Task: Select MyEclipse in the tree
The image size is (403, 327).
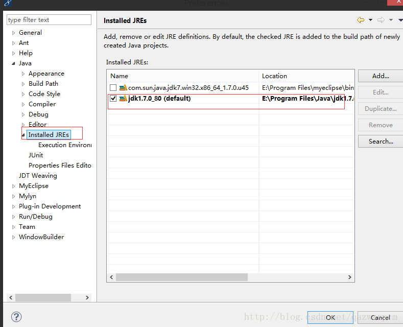Action: point(33,186)
